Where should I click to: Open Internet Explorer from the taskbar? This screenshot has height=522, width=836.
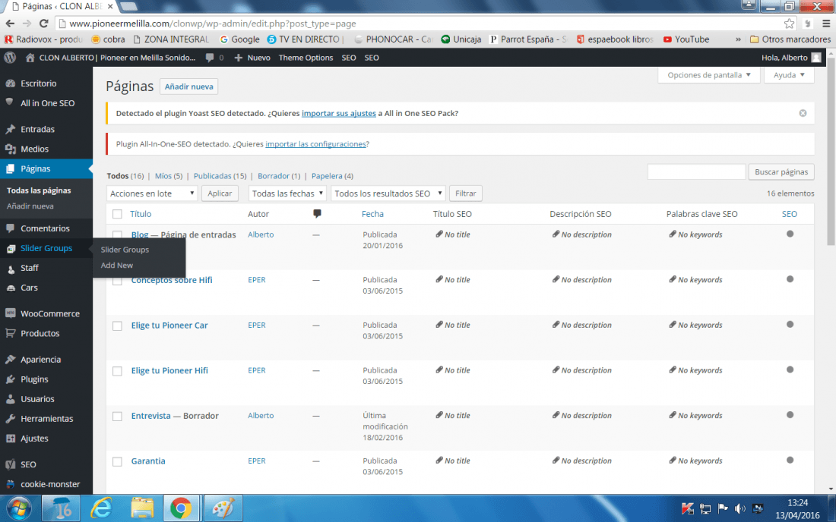(x=101, y=508)
